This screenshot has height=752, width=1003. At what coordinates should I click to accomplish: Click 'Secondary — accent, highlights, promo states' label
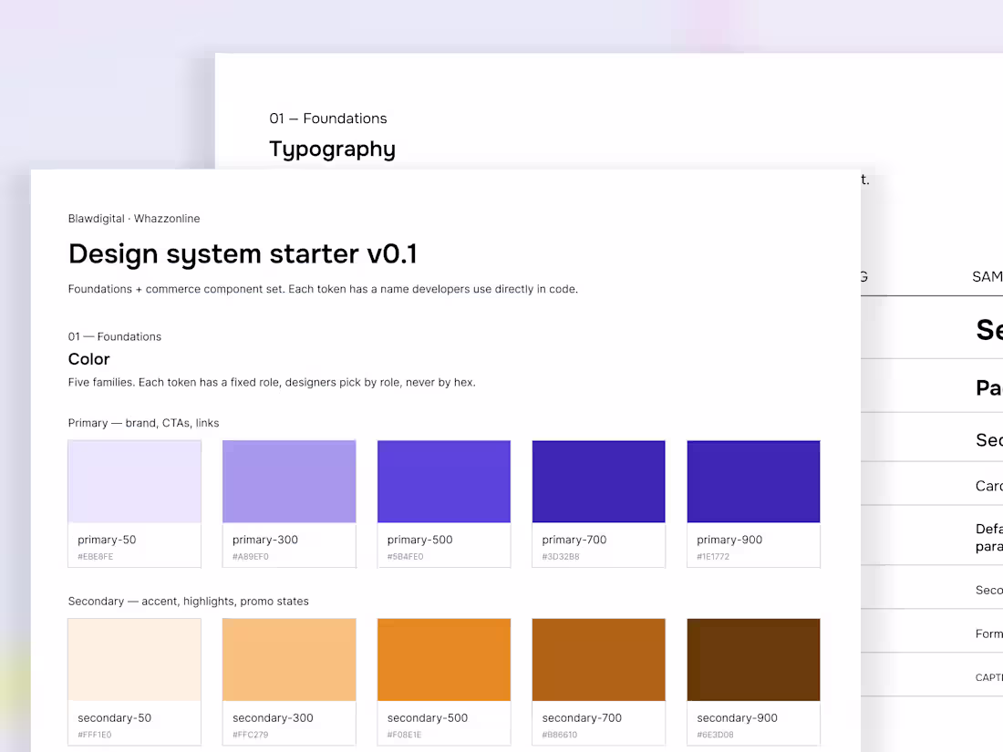click(x=188, y=602)
